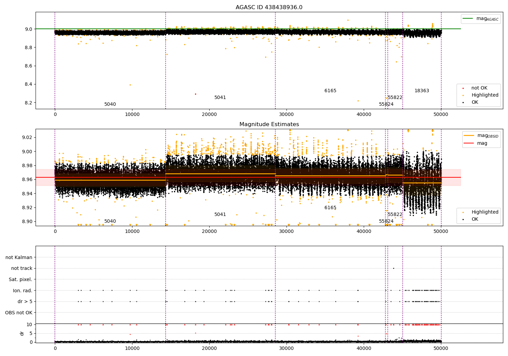Screen dimensions: 508x356
Task: Click y-axis tick 9.0
Action: coord(29,29)
